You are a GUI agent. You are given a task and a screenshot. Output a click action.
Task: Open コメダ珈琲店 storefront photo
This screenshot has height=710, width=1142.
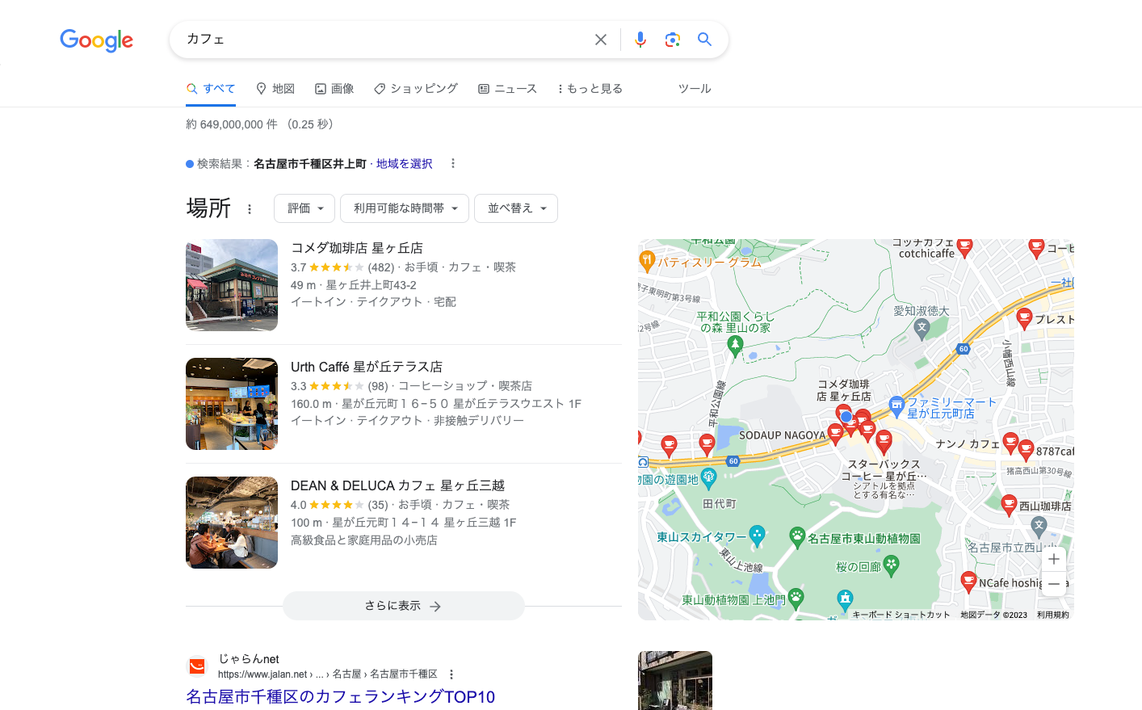[x=232, y=285]
